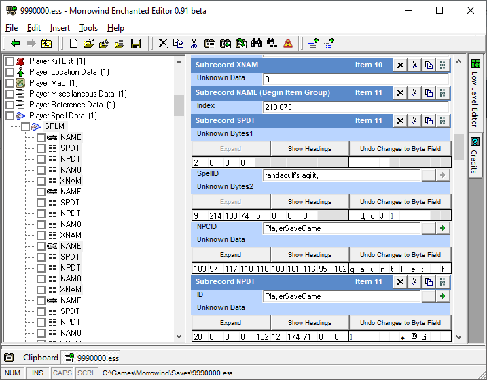Cut Subrecord SPDT using its scissors icon
The height and width of the screenshot is (380, 487).
[x=414, y=120]
